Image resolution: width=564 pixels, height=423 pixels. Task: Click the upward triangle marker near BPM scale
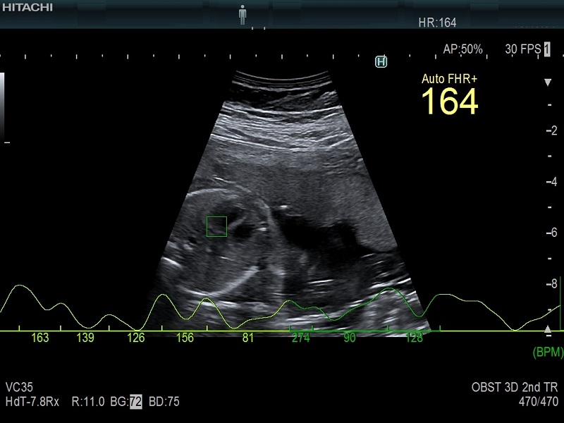click(x=548, y=330)
